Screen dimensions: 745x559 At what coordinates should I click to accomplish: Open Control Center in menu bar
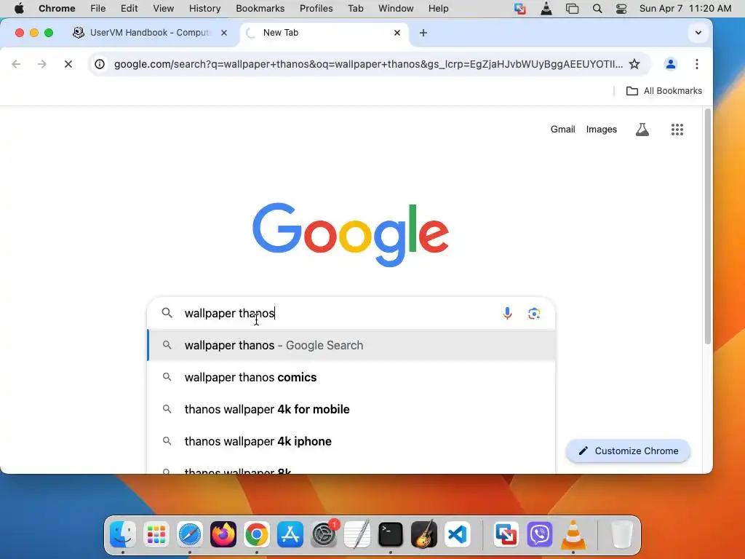[x=621, y=9]
